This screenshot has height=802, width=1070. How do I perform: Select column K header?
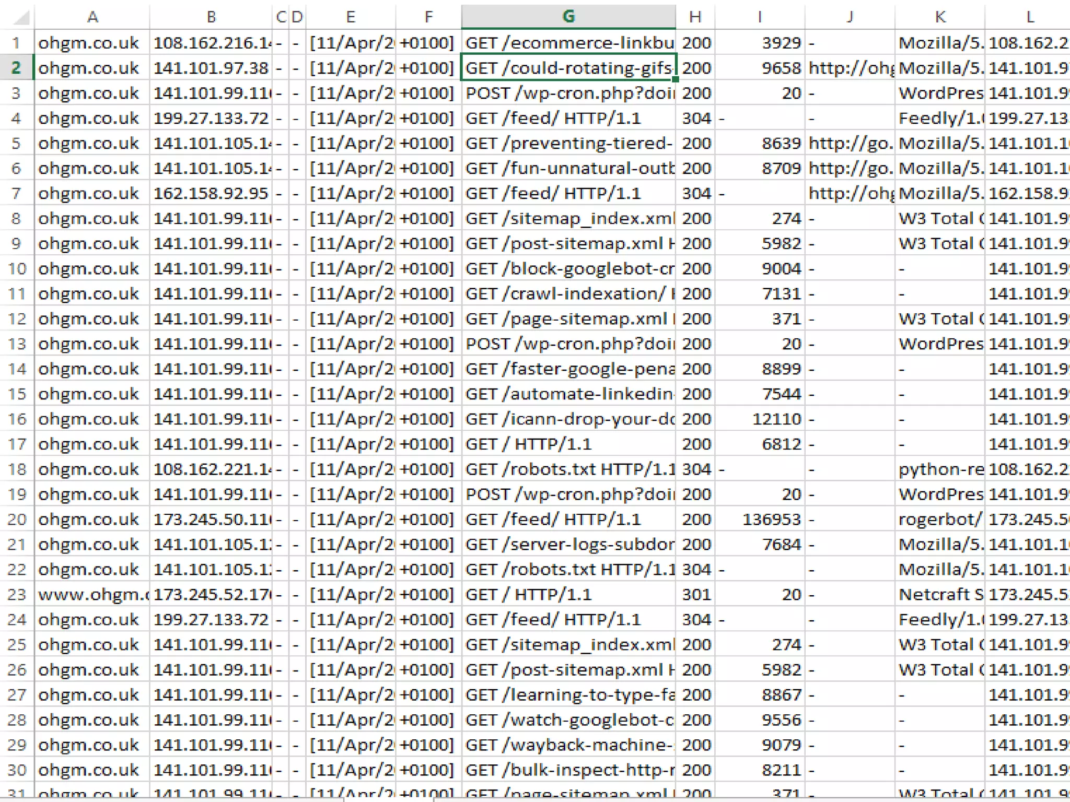point(939,17)
